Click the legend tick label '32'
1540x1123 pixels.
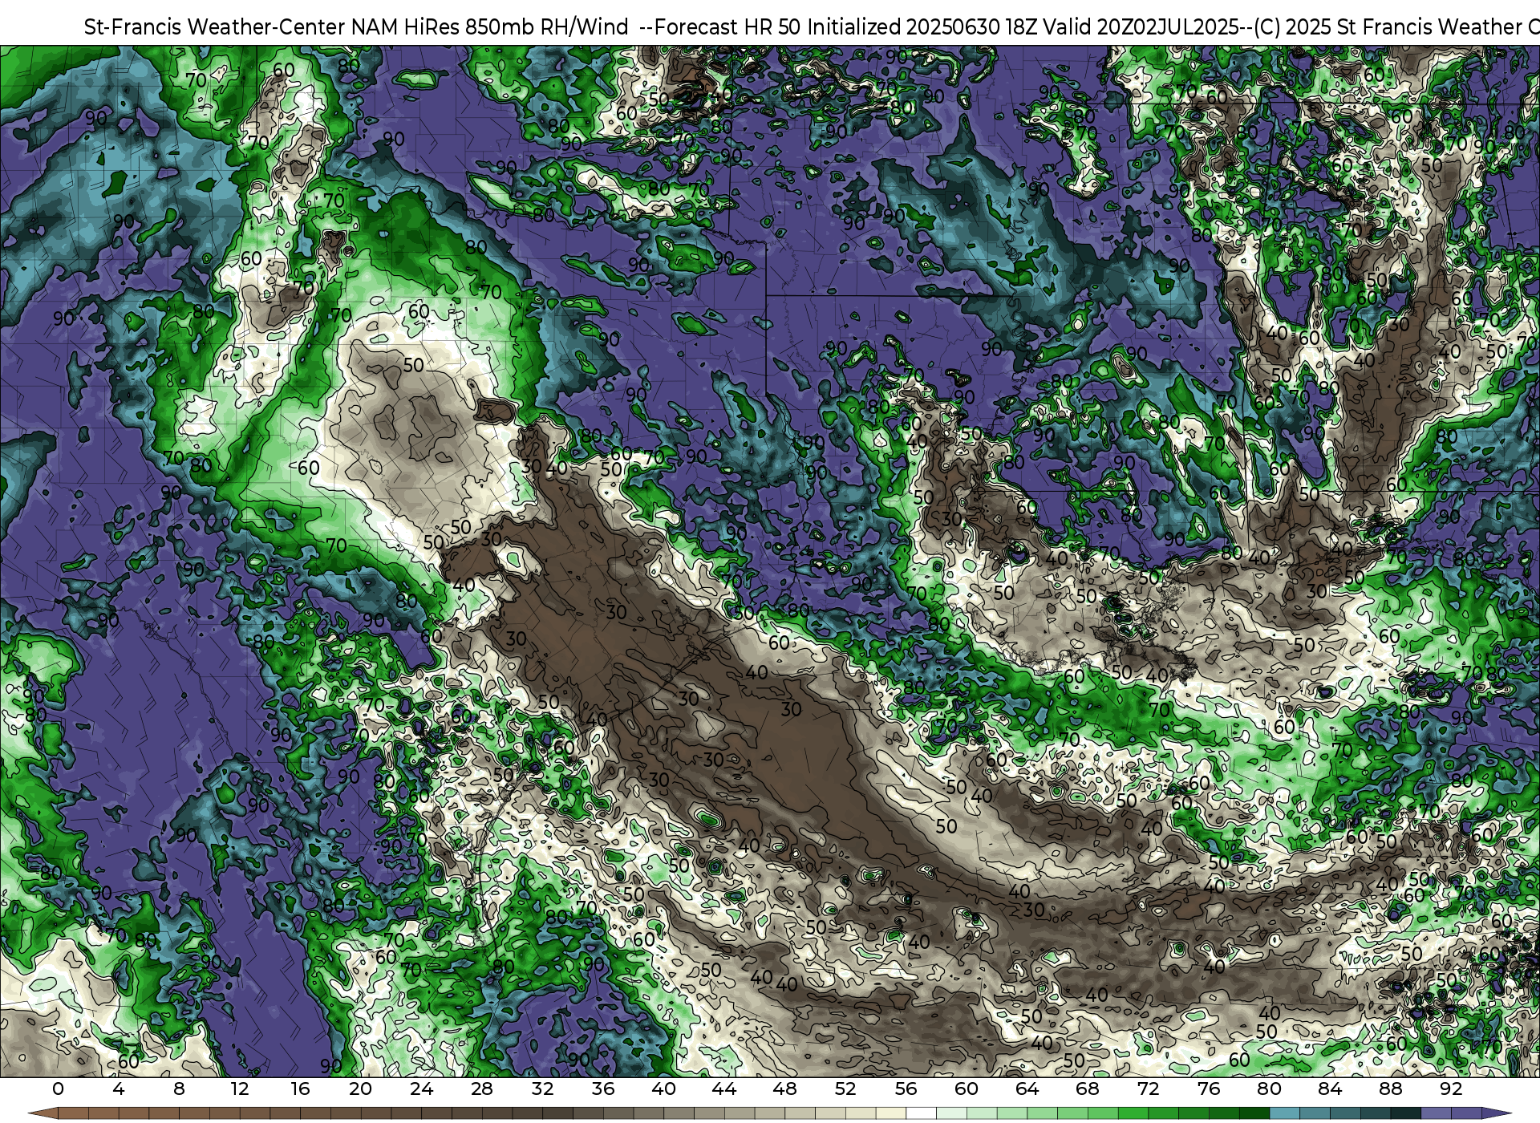[542, 1089]
